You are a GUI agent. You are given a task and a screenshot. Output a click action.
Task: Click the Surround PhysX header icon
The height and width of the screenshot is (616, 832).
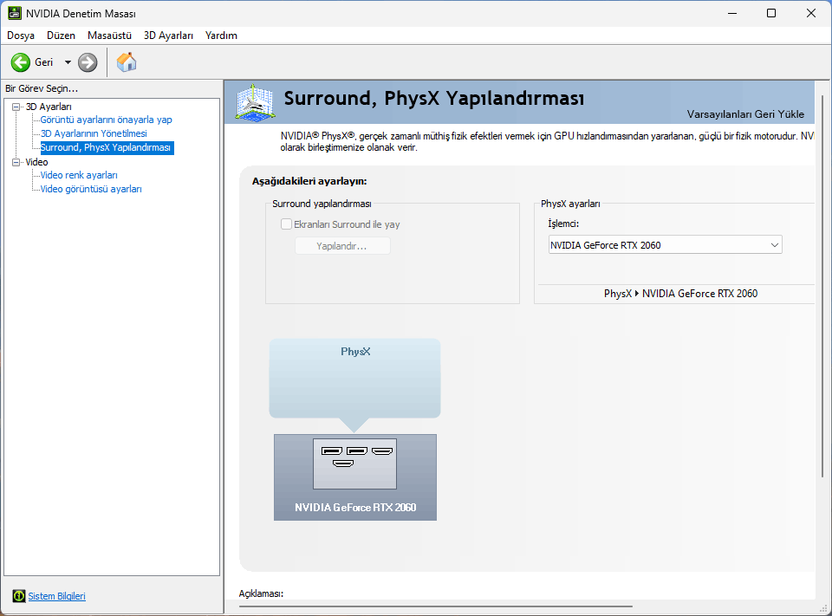click(x=255, y=102)
